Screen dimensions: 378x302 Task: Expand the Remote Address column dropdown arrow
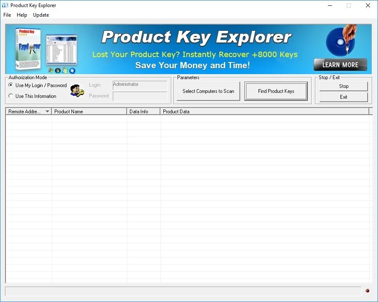point(47,112)
